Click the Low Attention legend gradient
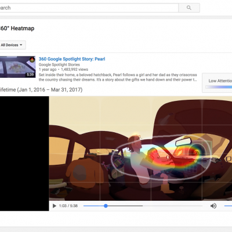Screen dimensions: 232x232 click(219, 87)
